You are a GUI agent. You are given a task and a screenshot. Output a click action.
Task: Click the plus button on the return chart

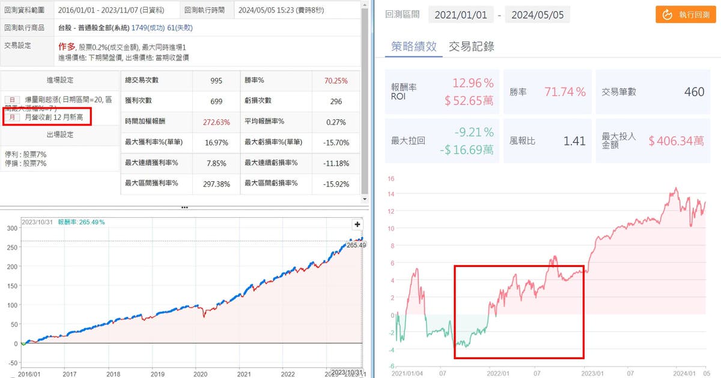click(x=357, y=224)
